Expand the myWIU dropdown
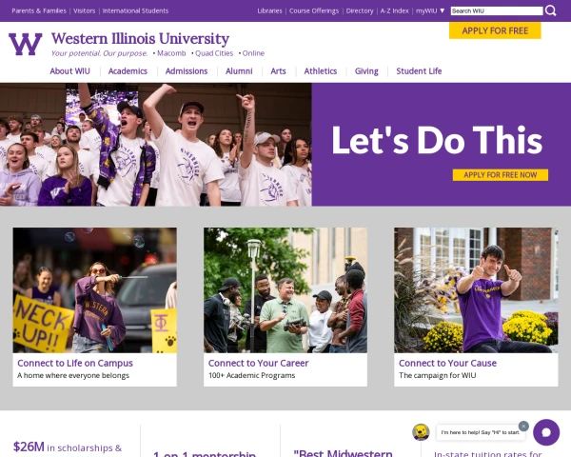 pyautogui.click(x=430, y=10)
